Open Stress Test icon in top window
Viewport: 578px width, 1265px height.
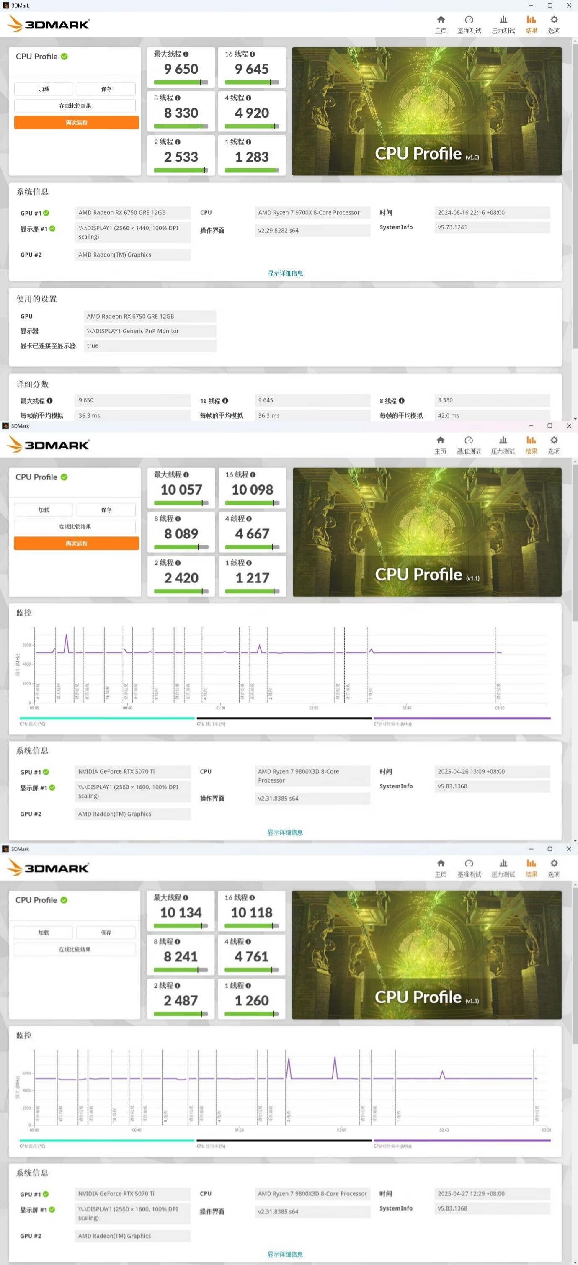503,20
